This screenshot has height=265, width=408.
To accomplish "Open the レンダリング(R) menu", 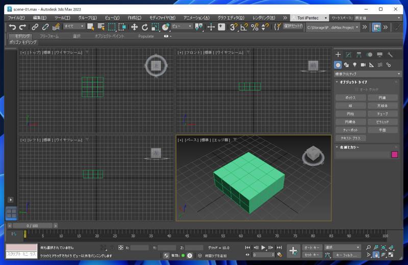I will (264, 18).
